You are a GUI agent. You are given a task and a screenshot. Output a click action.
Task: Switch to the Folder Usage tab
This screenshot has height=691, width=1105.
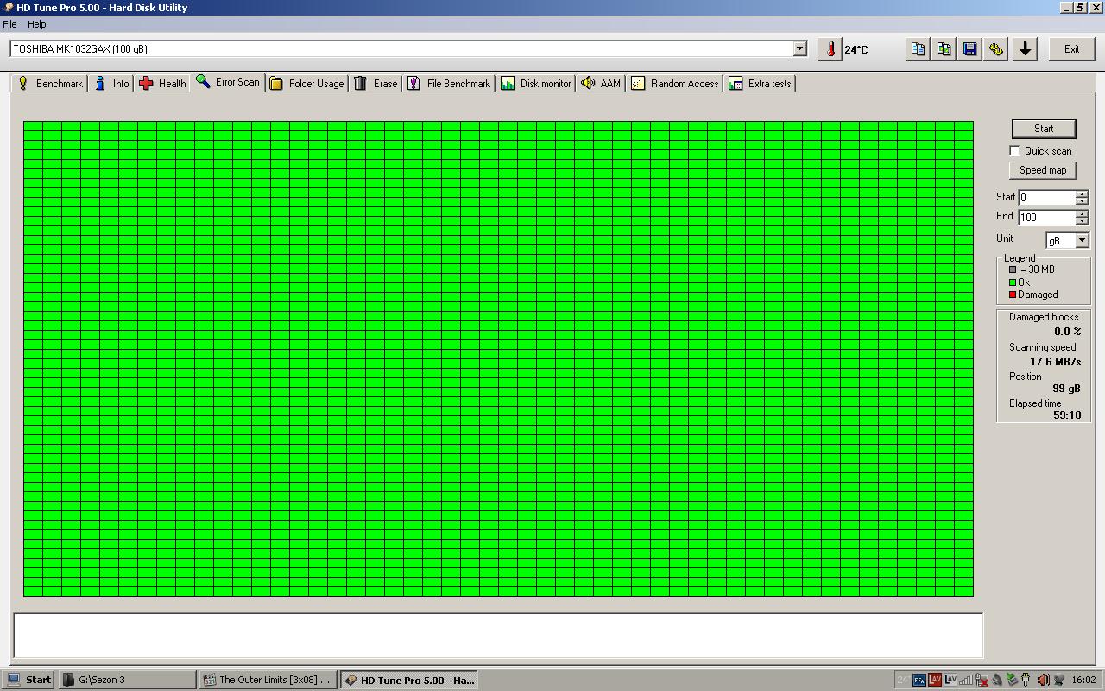(x=307, y=83)
